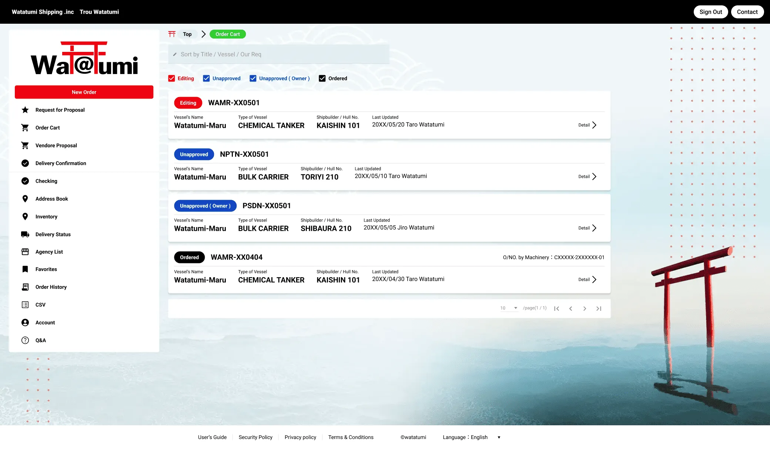Jump to last page using pagination icon

(599, 309)
